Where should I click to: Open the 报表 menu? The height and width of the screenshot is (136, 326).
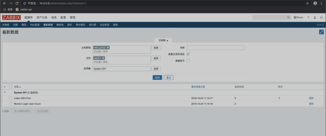[x=54, y=18]
